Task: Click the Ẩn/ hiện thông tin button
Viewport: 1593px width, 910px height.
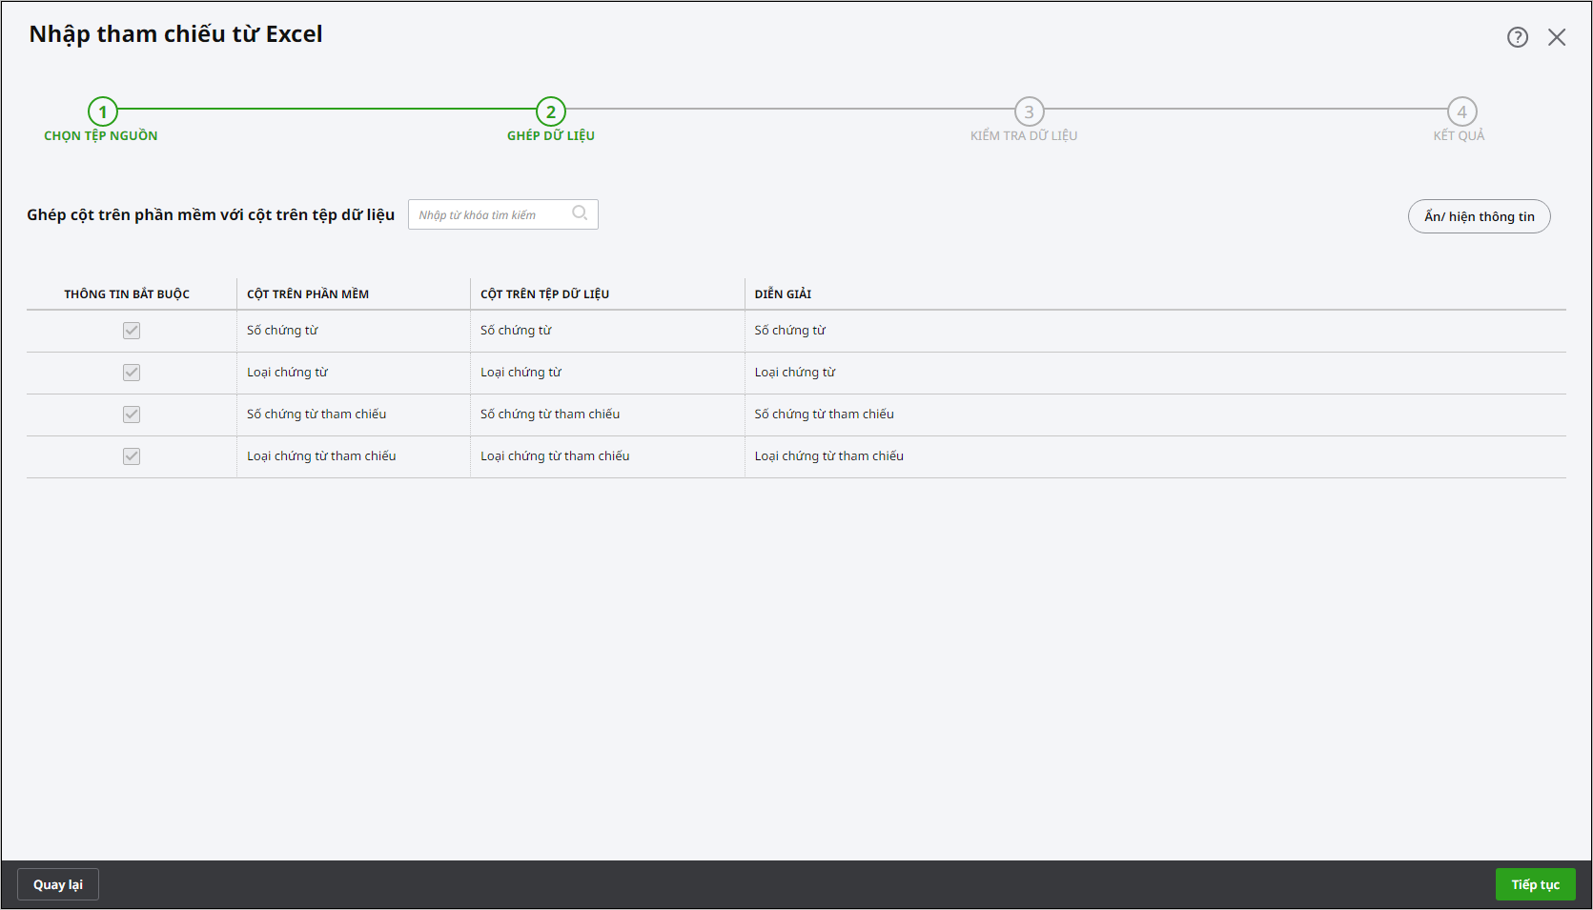Action: point(1479,216)
